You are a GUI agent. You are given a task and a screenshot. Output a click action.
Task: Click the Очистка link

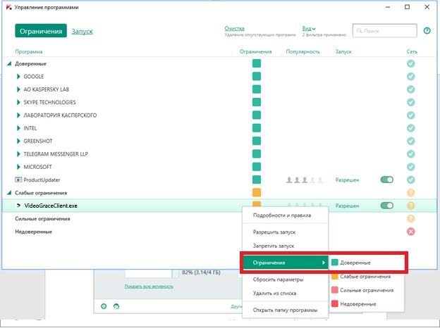(234, 28)
